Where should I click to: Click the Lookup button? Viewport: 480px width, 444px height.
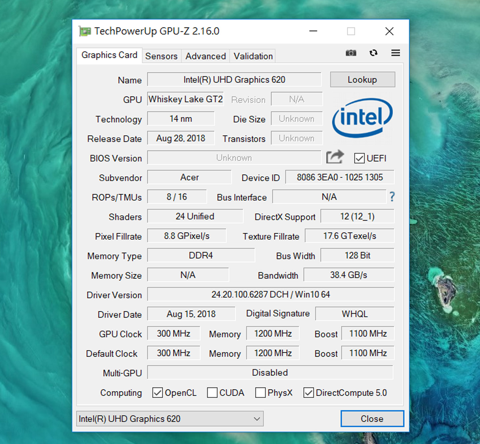click(362, 80)
